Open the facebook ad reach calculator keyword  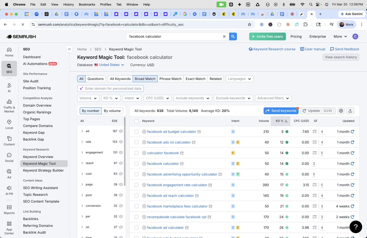pos(170,196)
